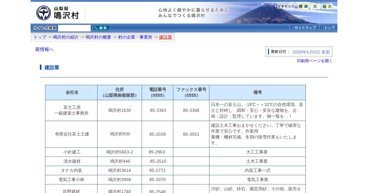Click address 鳴沢村5663-2
Image resolution: width=368 pixels, height=193 pixels.
[x=120, y=152]
